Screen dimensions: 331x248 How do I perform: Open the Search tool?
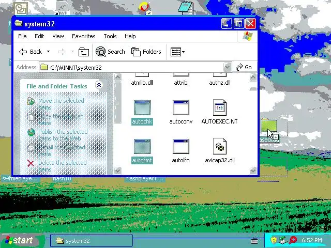click(110, 52)
